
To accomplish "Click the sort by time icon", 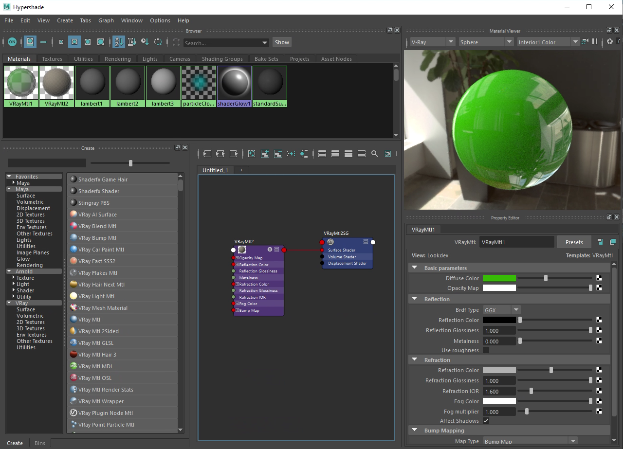I will pos(145,42).
